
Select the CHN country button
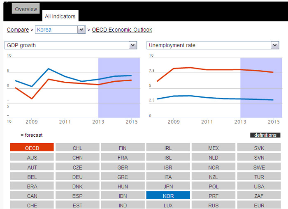click(77, 158)
